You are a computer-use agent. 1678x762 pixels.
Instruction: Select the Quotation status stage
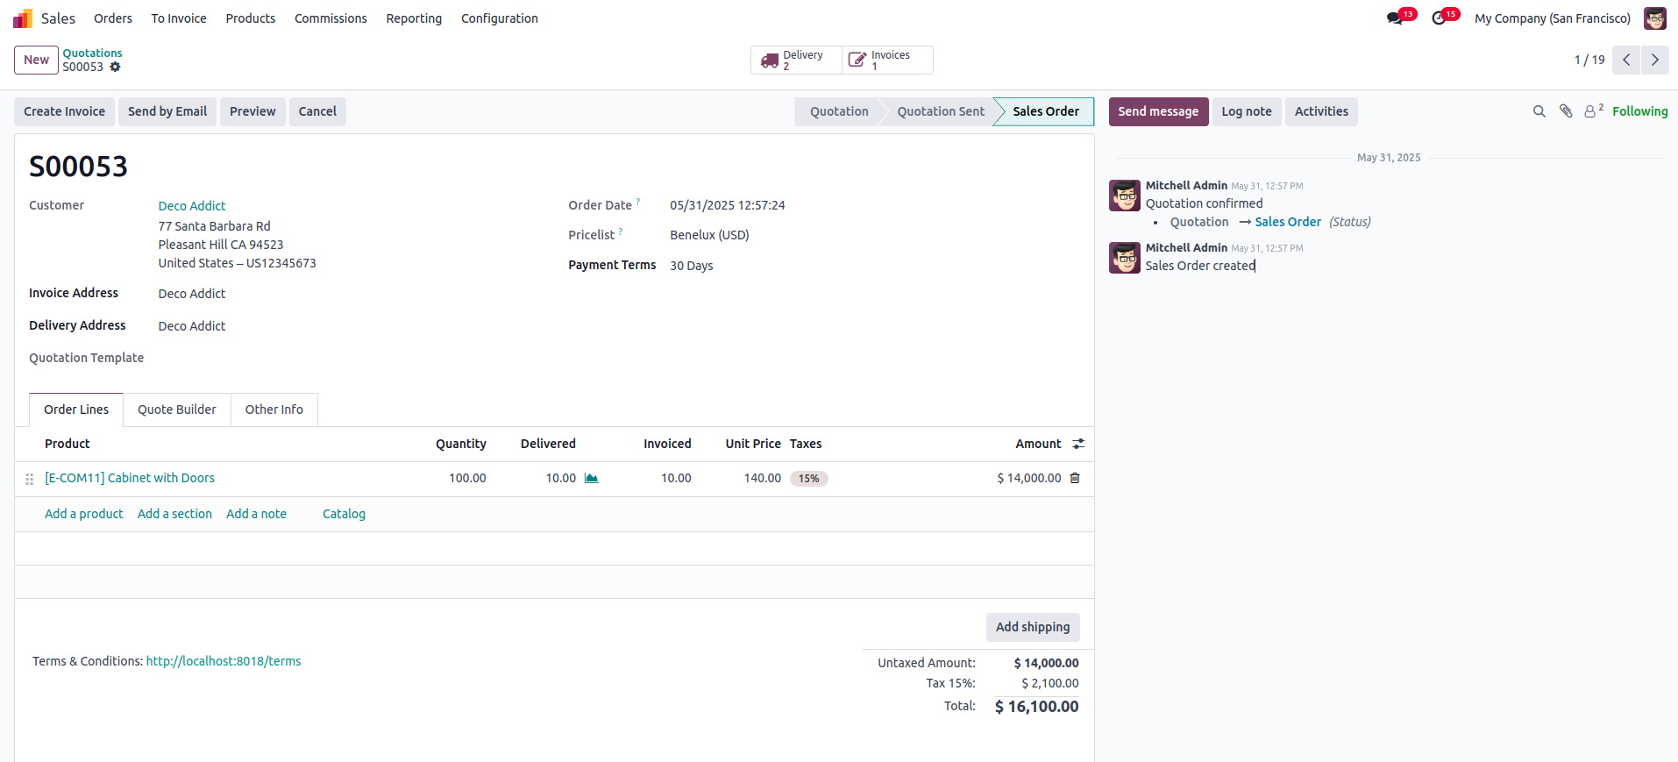coord(839,111)
